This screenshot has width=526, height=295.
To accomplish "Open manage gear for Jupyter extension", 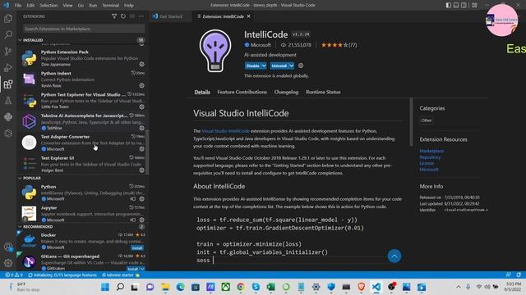I will click(142, 220).
